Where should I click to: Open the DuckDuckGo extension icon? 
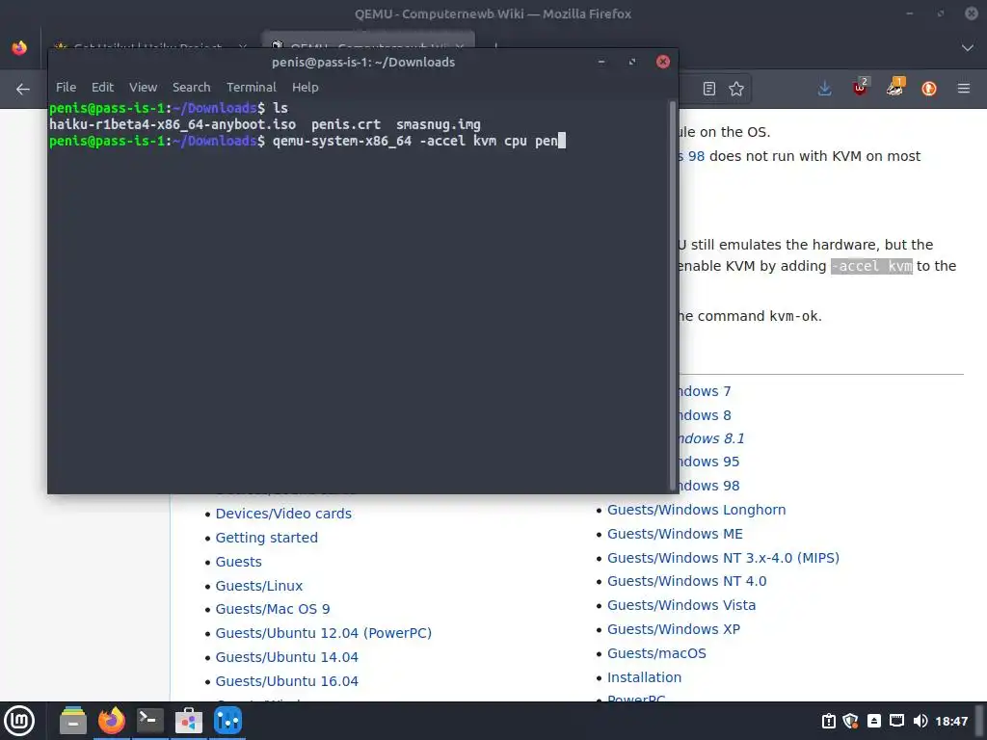928,89
